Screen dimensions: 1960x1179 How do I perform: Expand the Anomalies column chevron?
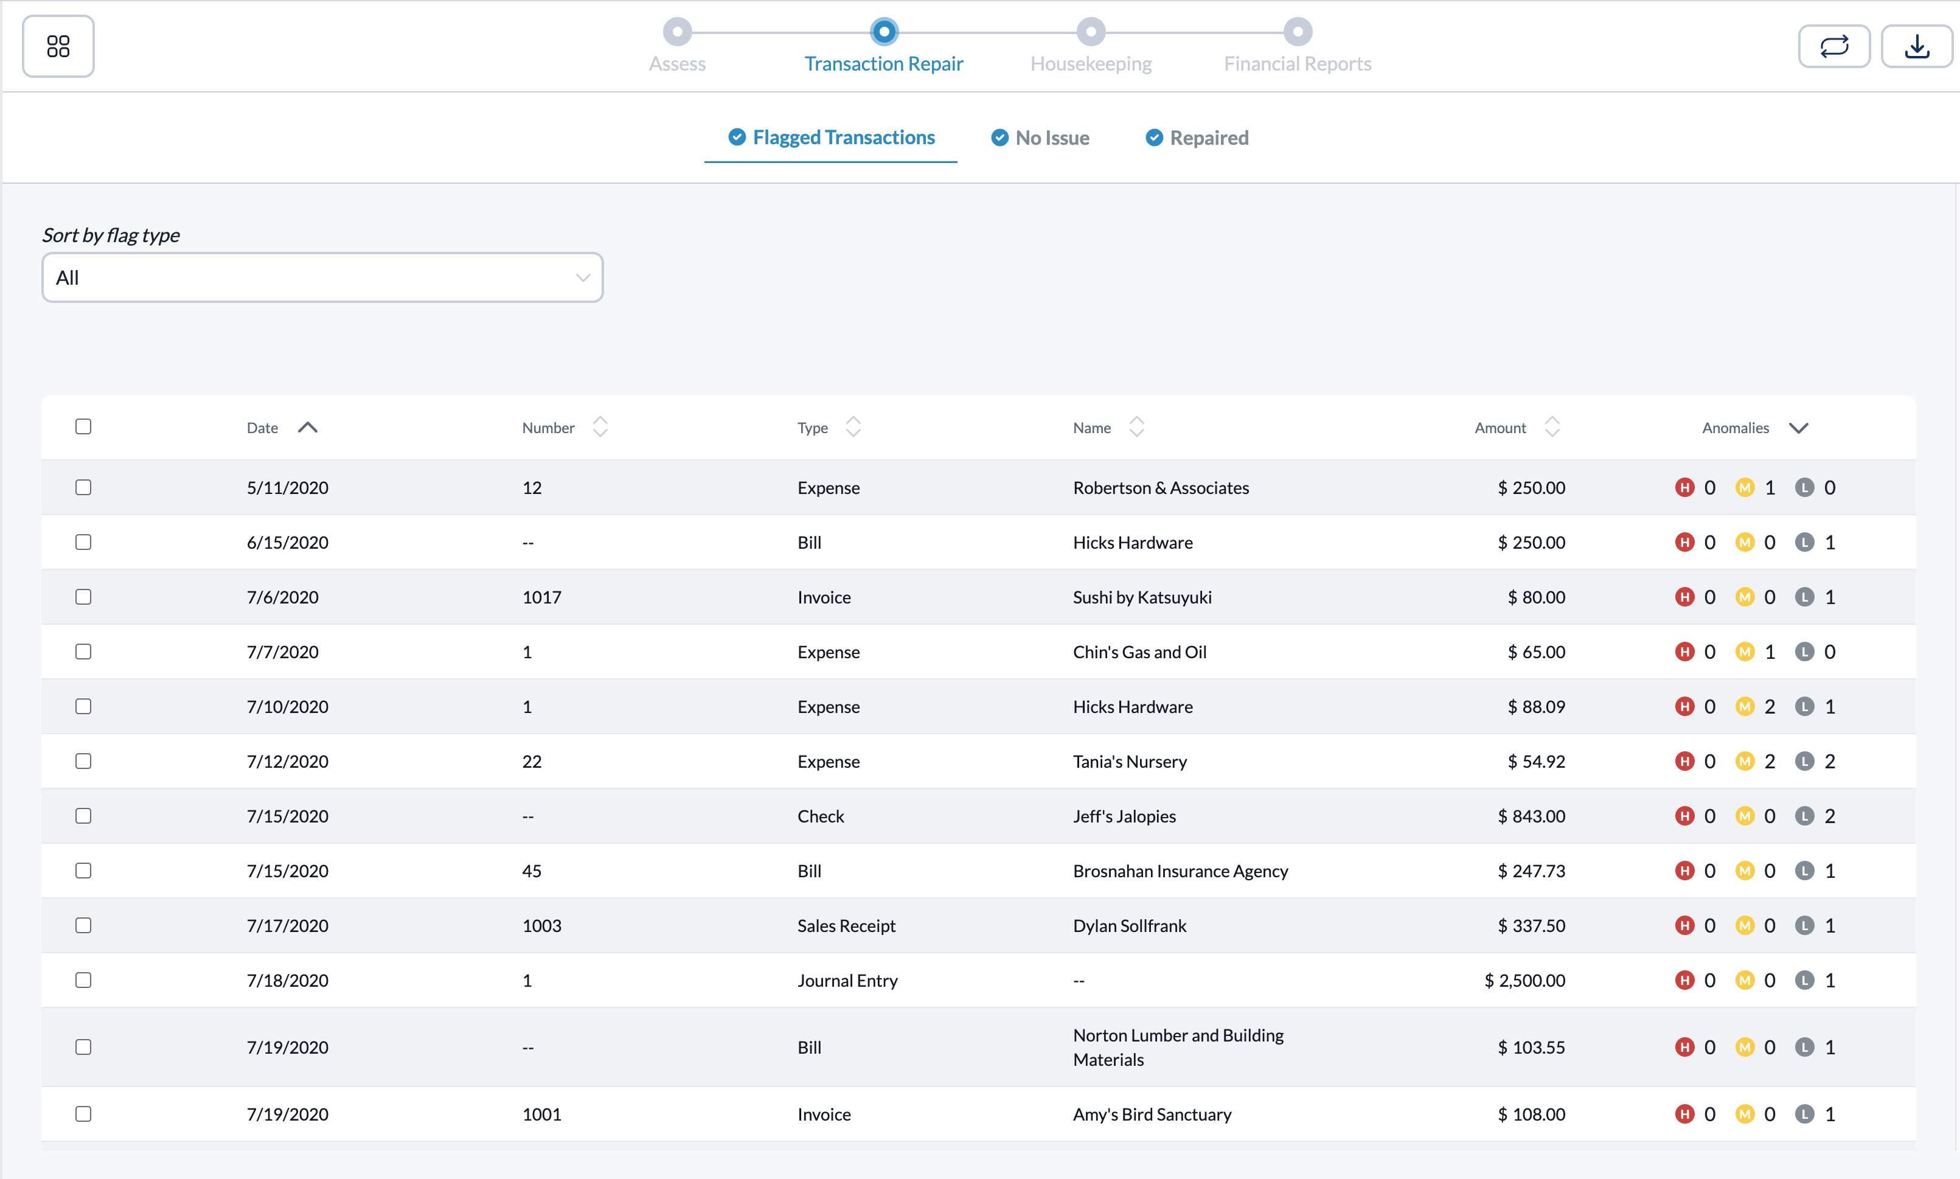(1798, 428)
